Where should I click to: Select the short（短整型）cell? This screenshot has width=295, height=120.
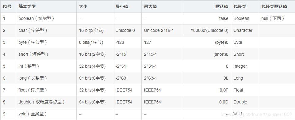pyautogui.click(x=46, y=54)
